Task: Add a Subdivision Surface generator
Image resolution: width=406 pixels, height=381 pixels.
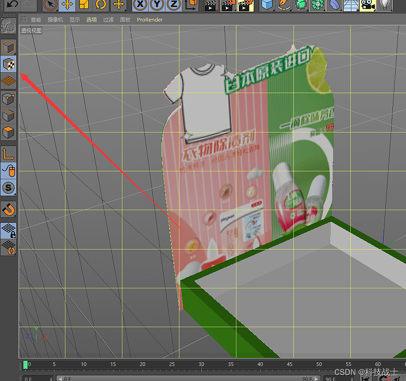Action: 300,5
